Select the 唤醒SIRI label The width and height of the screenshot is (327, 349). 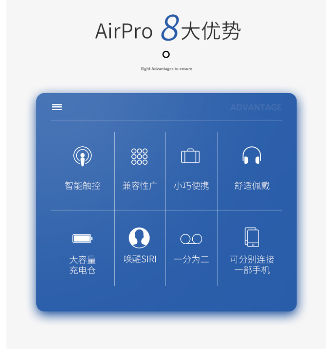tap(140, 259)
